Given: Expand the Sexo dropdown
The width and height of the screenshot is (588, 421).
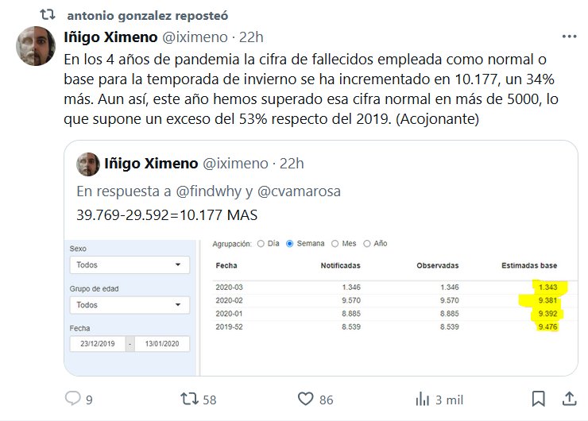Looking at the screenshot, I should (x=129, y=265).
